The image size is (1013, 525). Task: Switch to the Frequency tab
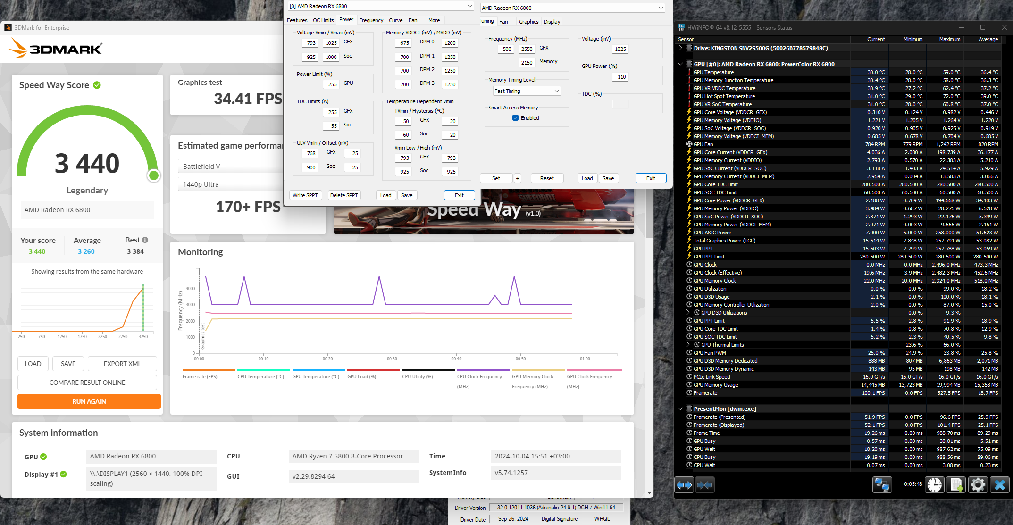(371, 20)
